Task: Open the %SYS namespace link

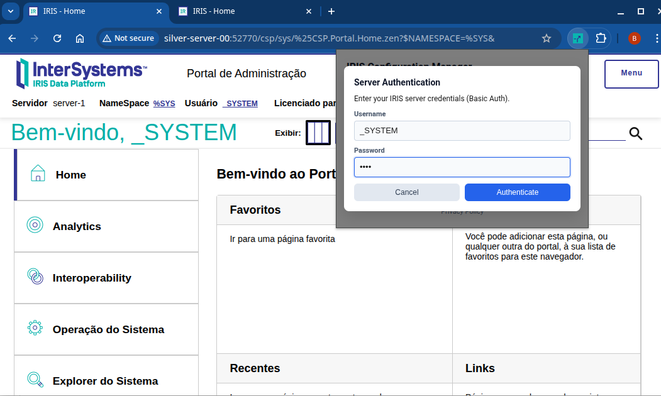Action: (x=164, y=104)
